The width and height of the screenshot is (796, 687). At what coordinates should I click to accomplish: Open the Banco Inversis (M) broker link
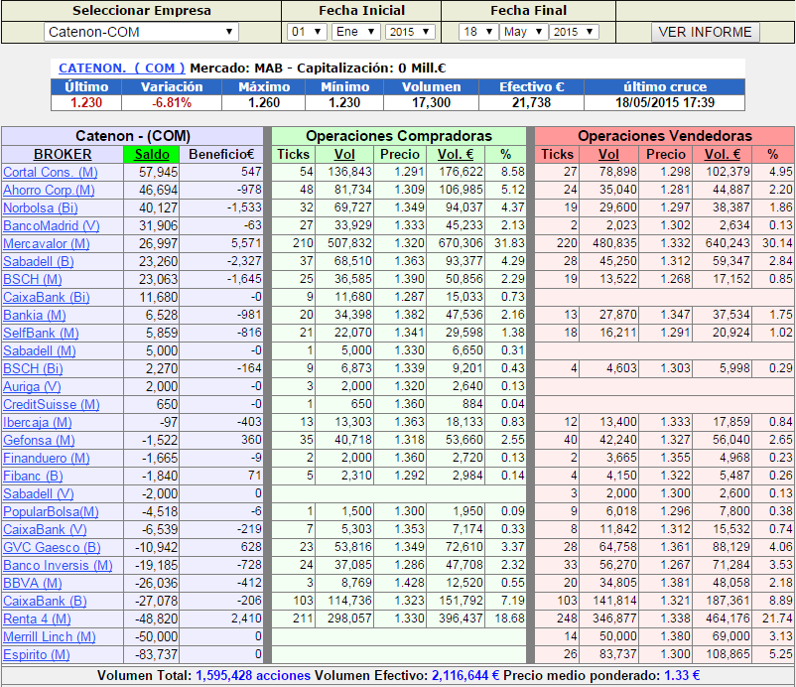(x=58, y=565)
